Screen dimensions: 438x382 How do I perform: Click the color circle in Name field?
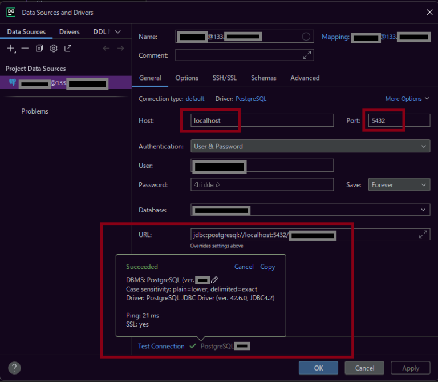coord(306,37)
